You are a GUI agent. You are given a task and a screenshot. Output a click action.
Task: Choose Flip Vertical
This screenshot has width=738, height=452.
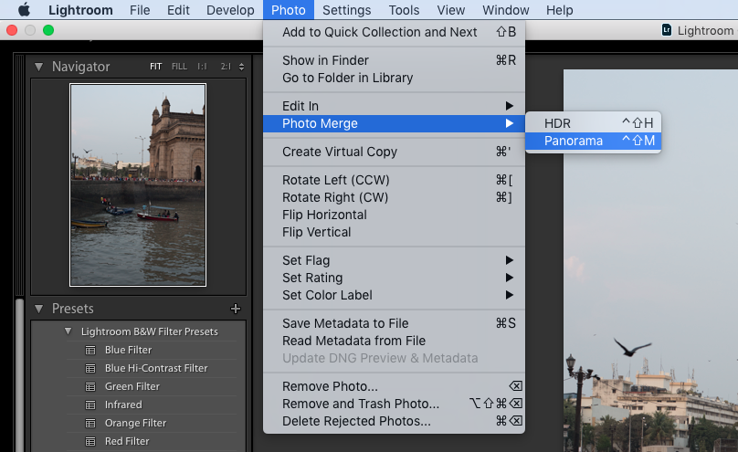394,232
